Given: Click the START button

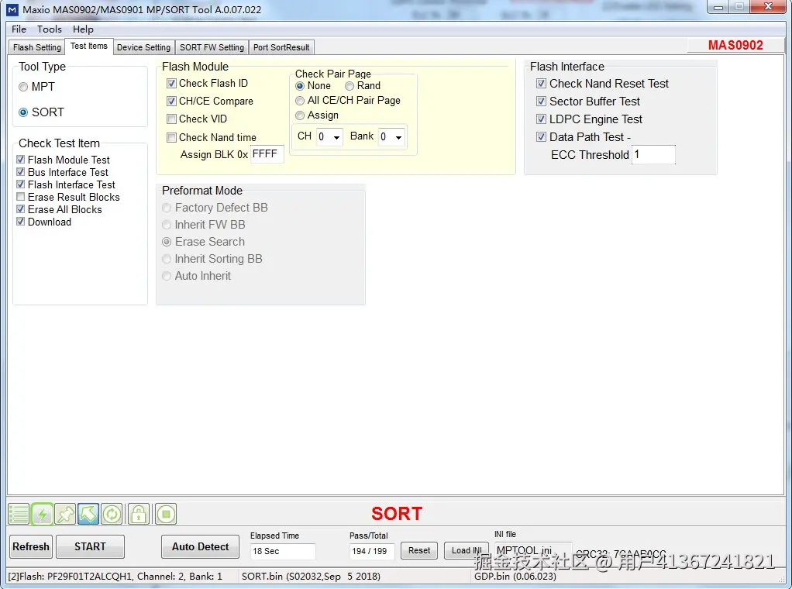Looking at the screenshot, I should [90, 546].
